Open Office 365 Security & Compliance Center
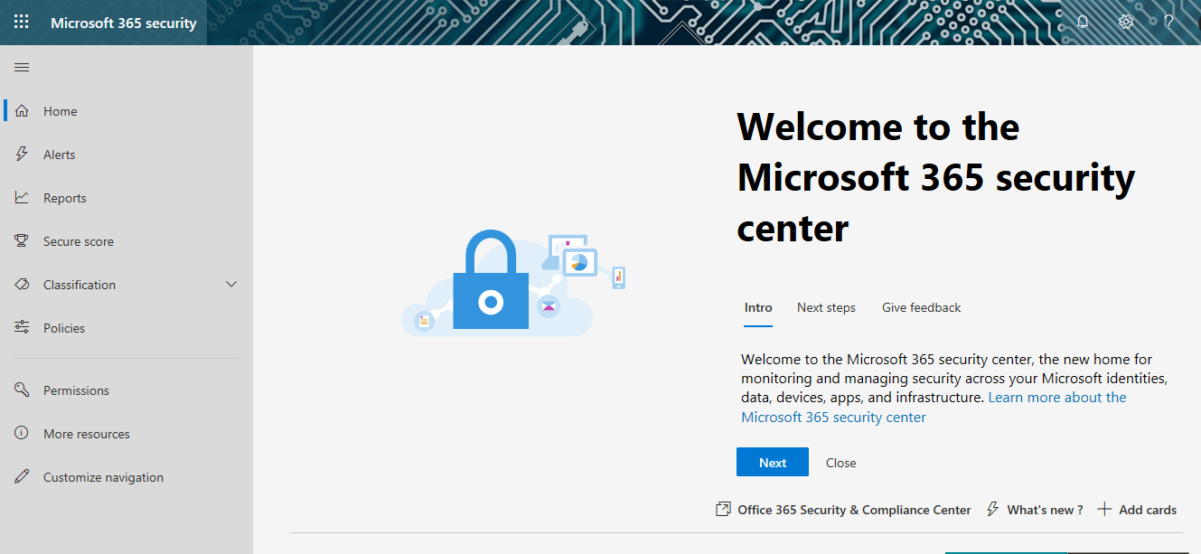Viewport: 1201px width, 554px height. click(x=854, y=510)
